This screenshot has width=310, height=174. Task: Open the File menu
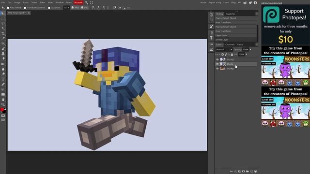(3, 2)
